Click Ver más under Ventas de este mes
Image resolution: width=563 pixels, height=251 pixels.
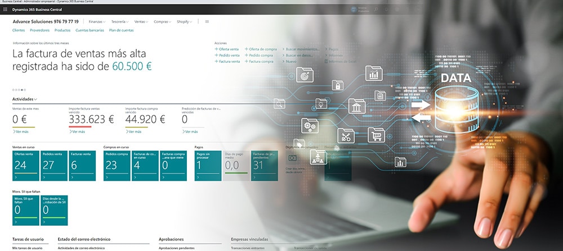(20, 132)
